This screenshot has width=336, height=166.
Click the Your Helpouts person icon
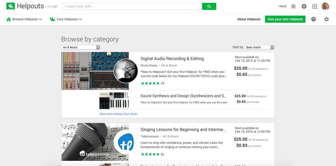click(52, 19)
